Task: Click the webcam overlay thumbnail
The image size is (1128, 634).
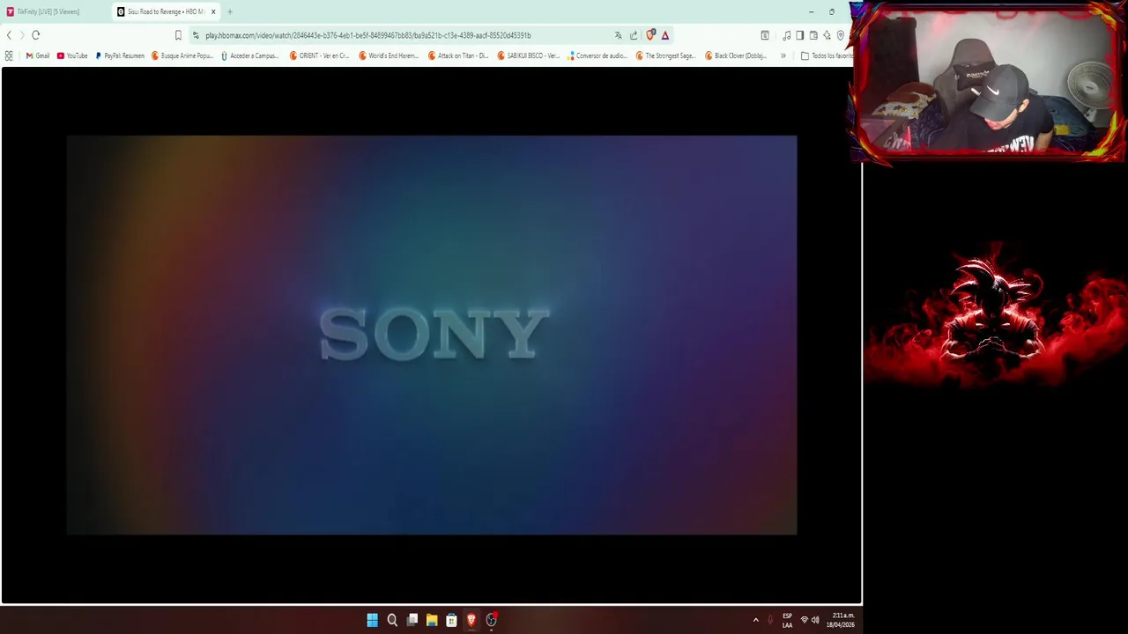Action: (988, 84)
